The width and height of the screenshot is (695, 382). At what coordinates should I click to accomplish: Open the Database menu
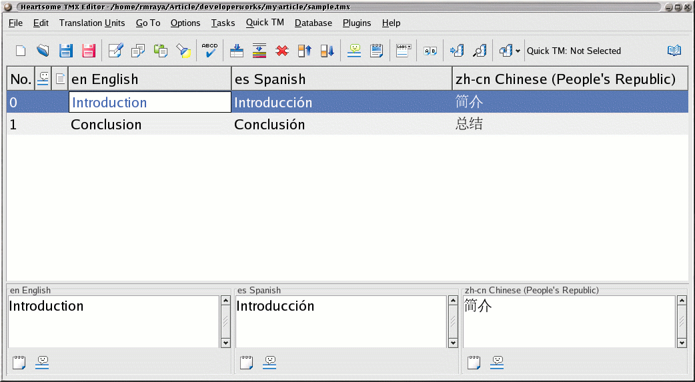pos(313,23)
